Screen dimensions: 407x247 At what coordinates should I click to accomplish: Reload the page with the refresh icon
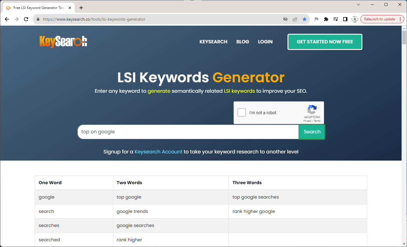click(26, 19)
